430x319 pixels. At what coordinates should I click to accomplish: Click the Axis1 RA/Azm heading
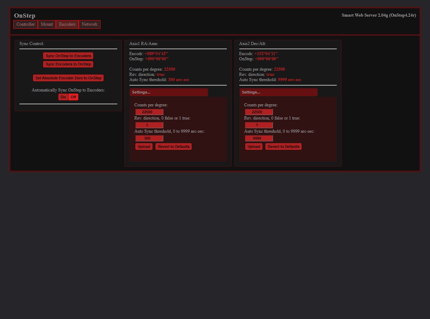(144, 44)
